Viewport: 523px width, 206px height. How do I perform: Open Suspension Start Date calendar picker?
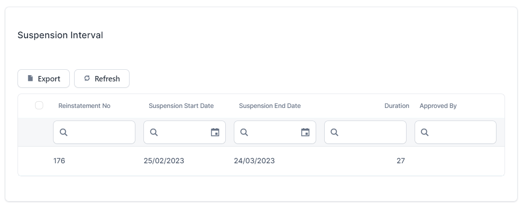(x=215, y=132)
